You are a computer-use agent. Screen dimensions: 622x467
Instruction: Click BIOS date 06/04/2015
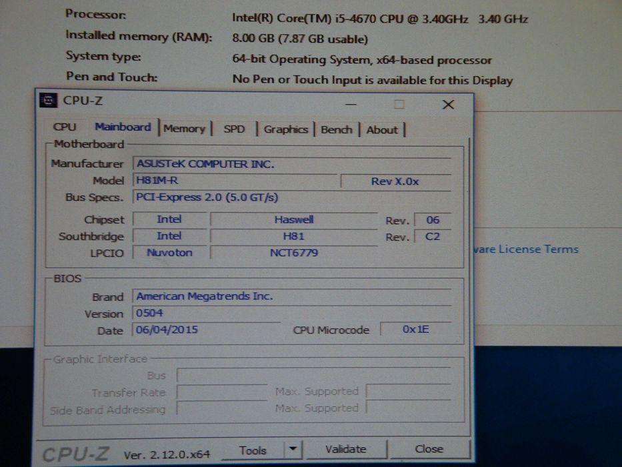pyautogui.click(x=206, y=330)
